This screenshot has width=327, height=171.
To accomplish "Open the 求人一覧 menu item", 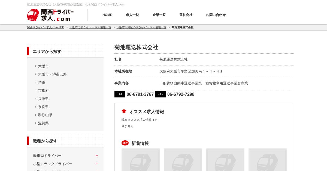I will point(132,15).
